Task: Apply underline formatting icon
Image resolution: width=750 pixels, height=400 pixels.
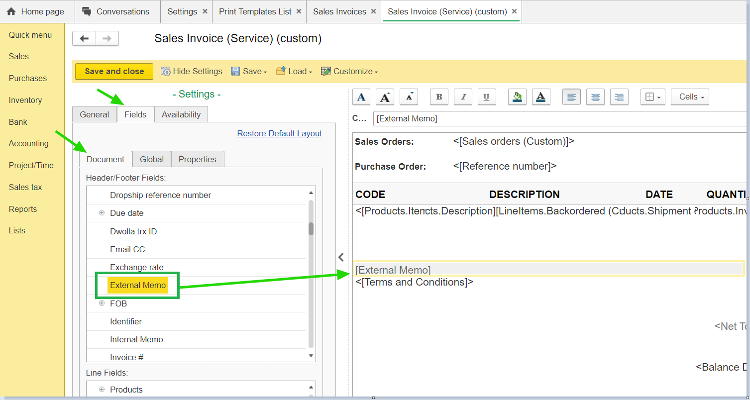Action: (487, 97)
